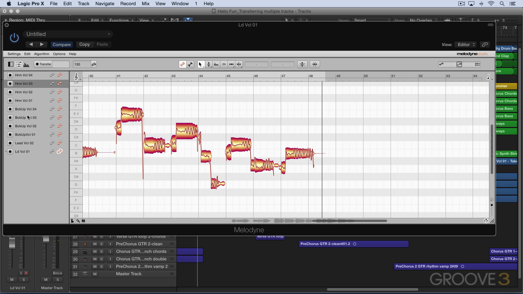The width and height of the screenshot is (523, 294).
Task: Click the Bnce button on Master Track
Action: [58, 273]
